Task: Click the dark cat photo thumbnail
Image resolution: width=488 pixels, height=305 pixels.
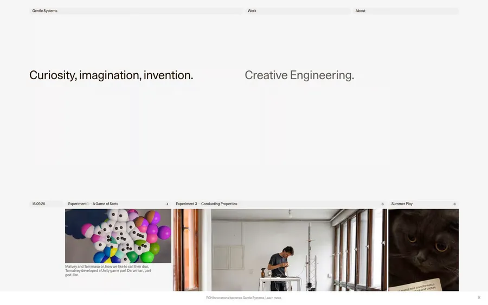Action: [423, 244]
